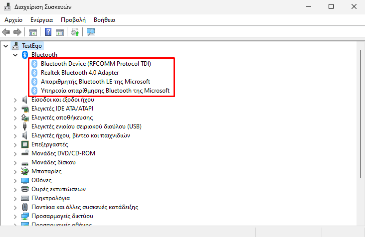Select the Bluetooth category label
365x237 pixels.
pyautogui.click(x=44, y=55)
